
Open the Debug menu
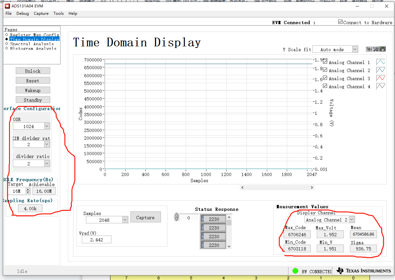click(23, 13)
